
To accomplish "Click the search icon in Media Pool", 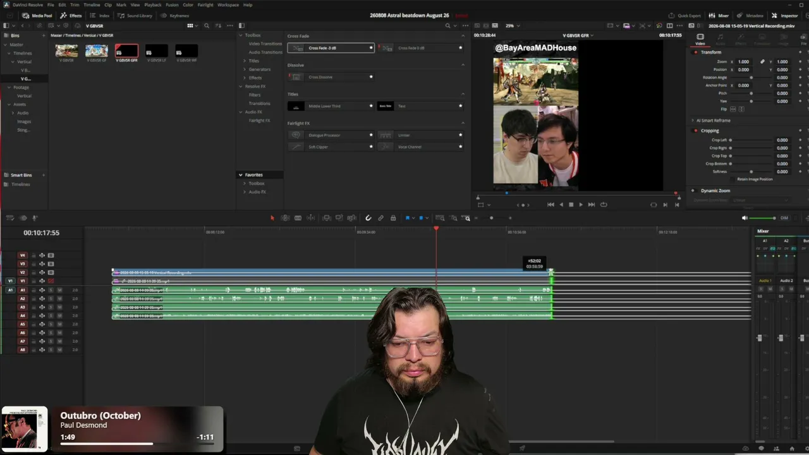I will tap(207, 26).
